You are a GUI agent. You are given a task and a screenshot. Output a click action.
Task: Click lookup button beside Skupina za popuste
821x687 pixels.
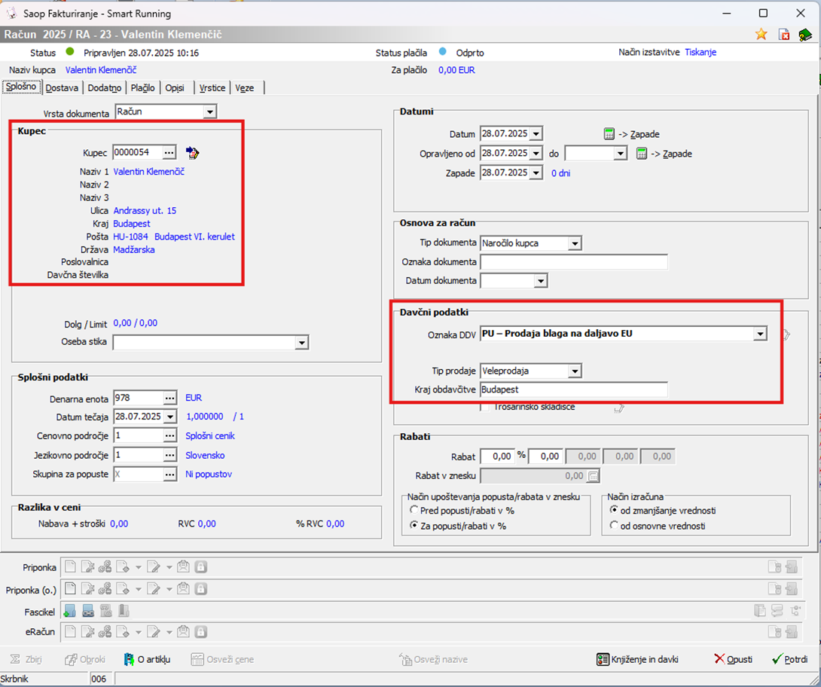(170, 475)
